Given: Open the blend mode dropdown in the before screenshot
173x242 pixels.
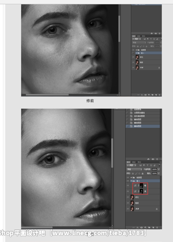Looking at the screenshot, I should pyautogui.click(x=139, y=43).
